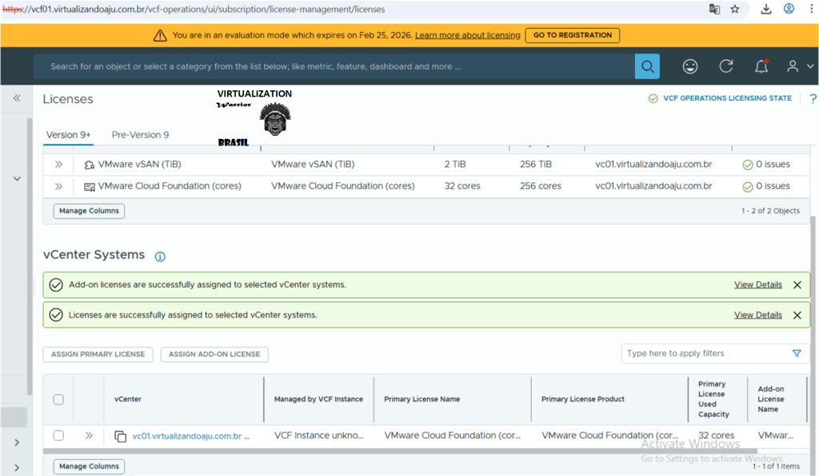The width and height of the screenshot is (819, 476).
Task: Select the vc01.virtualizandoaju.com.br row checkbox
Action: (x=58, y=436)
